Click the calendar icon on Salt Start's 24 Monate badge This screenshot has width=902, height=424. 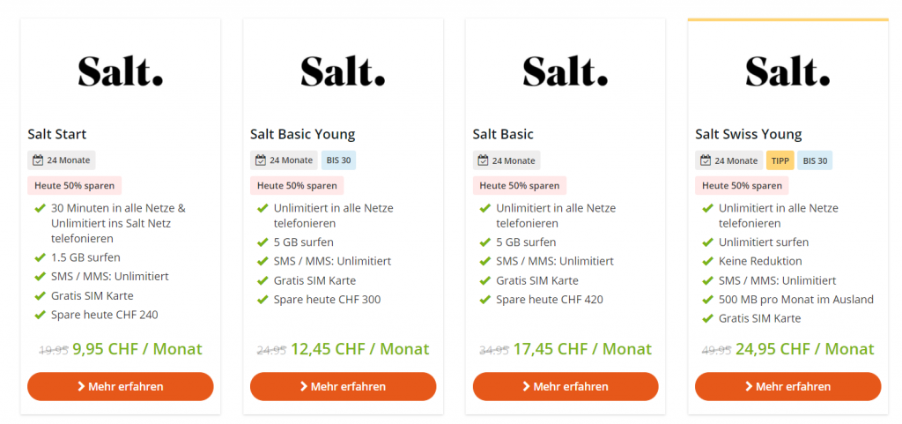tap(38, 160)
